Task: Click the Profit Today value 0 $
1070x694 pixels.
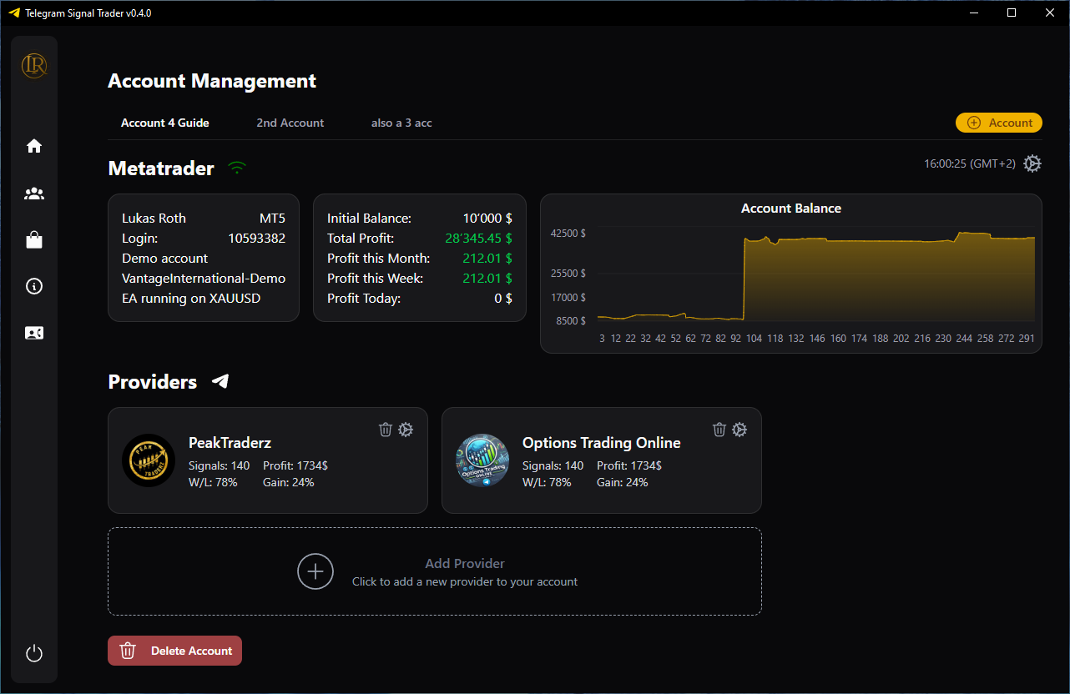Action: click(503, 299)
